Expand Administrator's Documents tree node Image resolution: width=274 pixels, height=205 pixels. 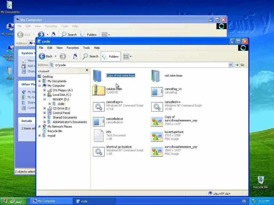(45, 122)
